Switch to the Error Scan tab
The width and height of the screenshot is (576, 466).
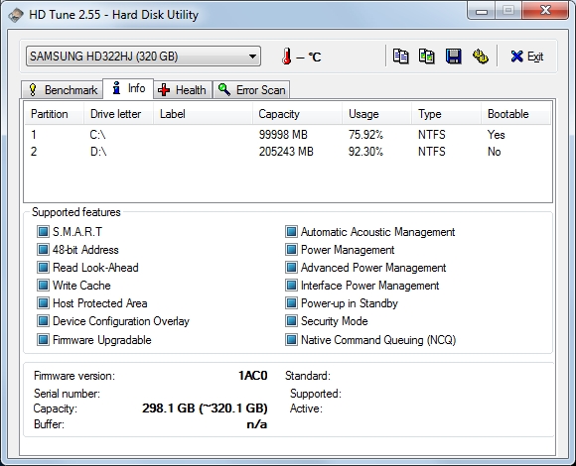pyautogui.click(x=251, y=90)
